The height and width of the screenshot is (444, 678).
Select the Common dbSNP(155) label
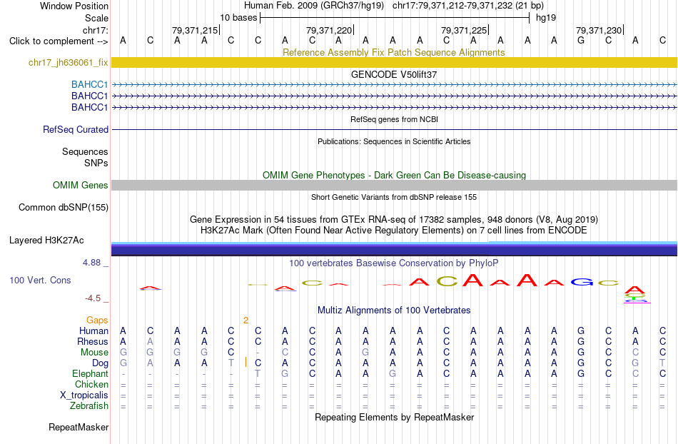(63, 208)
